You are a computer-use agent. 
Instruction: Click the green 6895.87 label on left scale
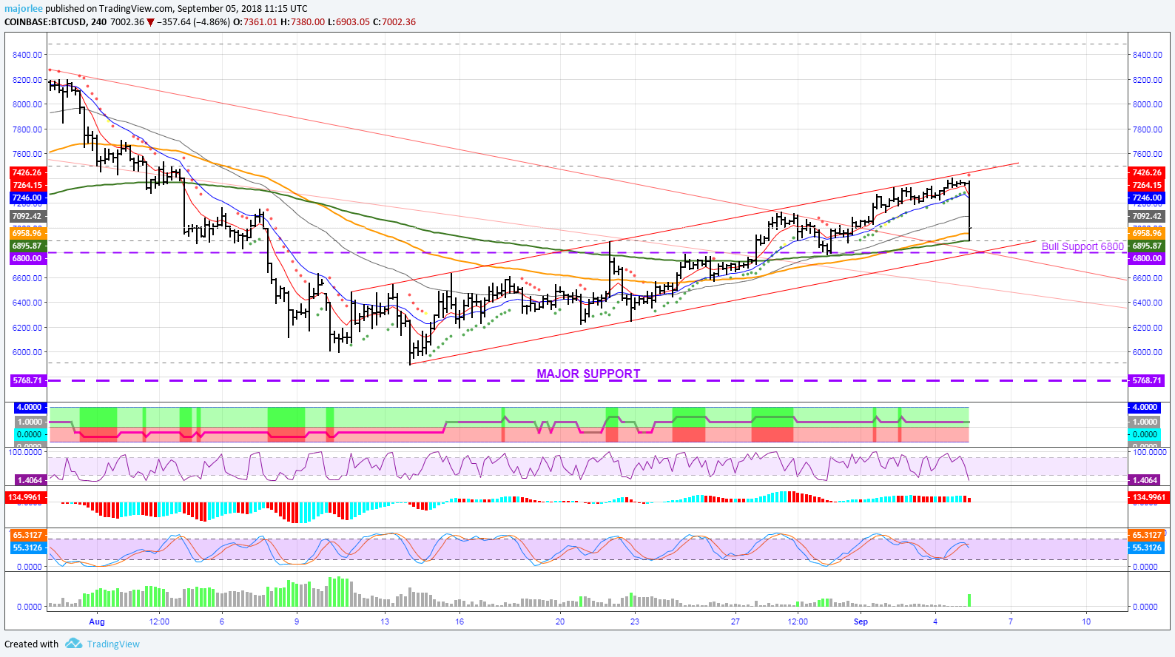click(x=27, y=246)
